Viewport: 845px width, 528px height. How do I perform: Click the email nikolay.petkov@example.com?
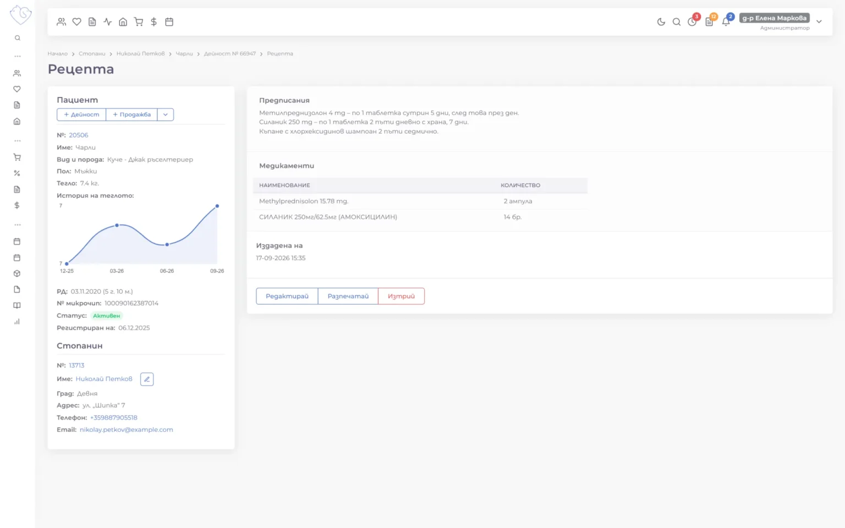coord(127,430)
